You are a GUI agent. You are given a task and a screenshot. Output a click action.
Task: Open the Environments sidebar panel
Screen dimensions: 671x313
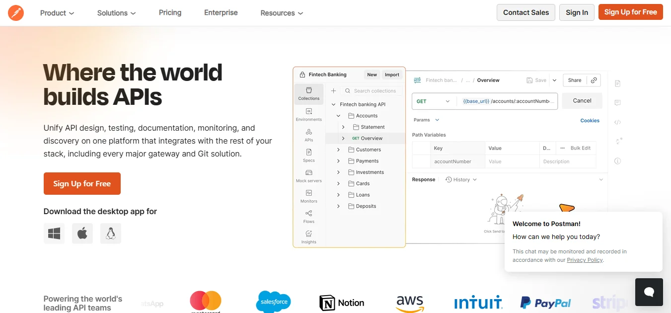[309, 115]
